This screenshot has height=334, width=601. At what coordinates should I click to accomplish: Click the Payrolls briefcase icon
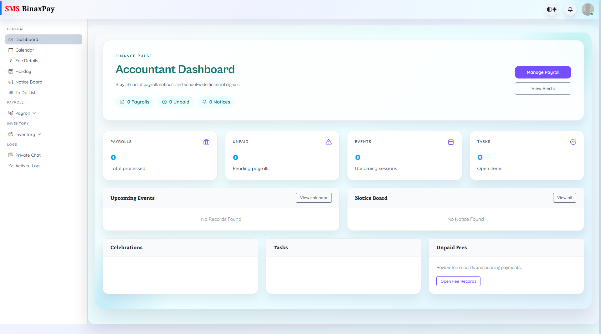(x=206, y=142)
